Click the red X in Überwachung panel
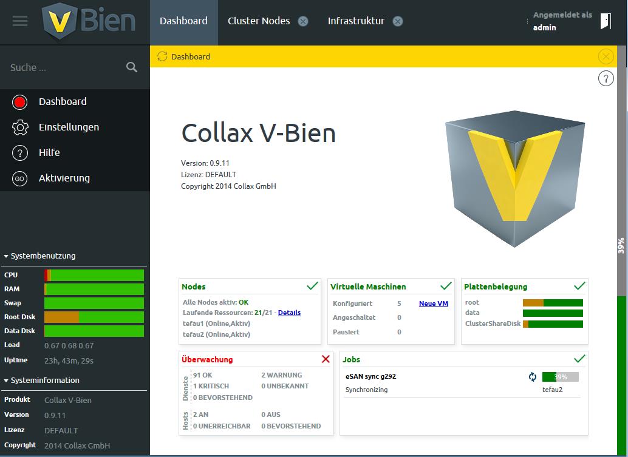The image size is (628, 457). click(326, 359)
